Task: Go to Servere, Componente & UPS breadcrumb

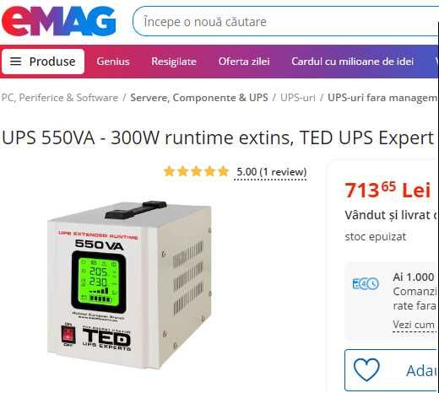Action: (199, 98)
